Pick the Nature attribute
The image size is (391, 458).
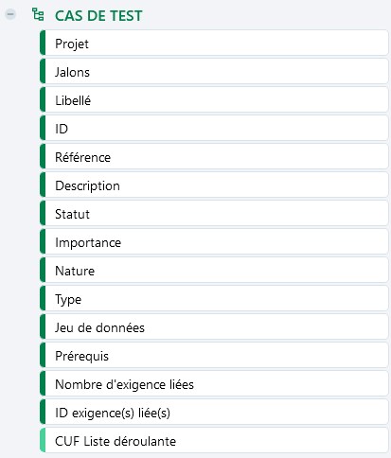coord(214,271)
